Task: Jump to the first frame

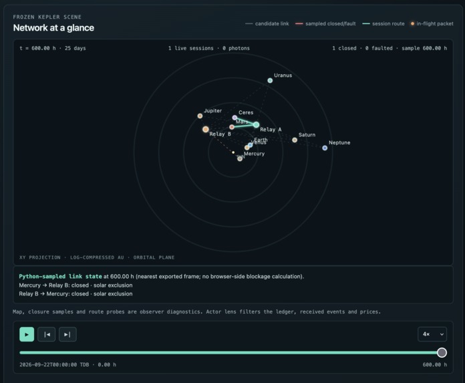Action: [x=47, y=334]
